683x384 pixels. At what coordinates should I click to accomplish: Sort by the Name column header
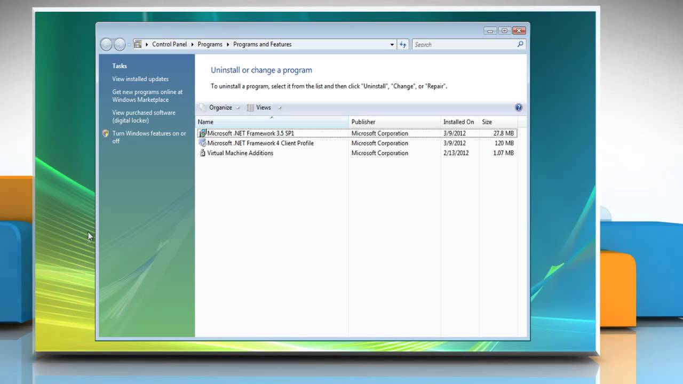pos(272,122)
